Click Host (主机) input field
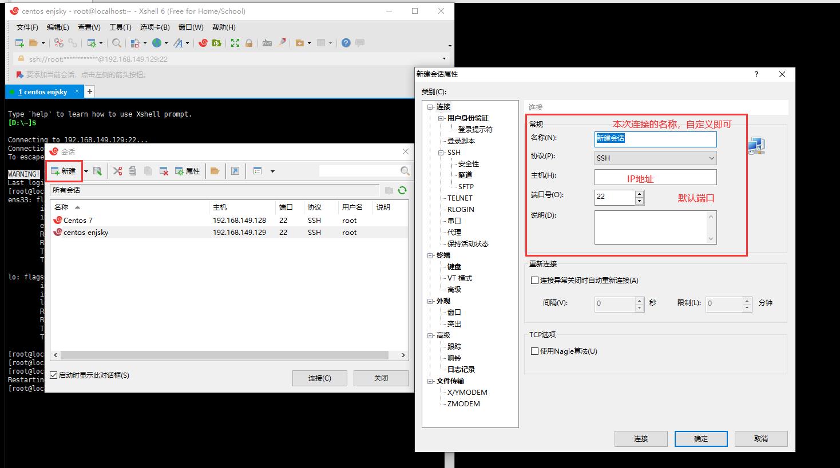Screen dimensions: 840x468 (656, 177)
